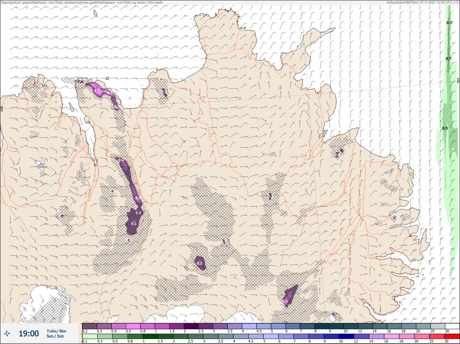Screen dimensions: 460x344
Task: Click the 1.0 value in the bright pink precipitation band
Action: (x=97, y=91)
